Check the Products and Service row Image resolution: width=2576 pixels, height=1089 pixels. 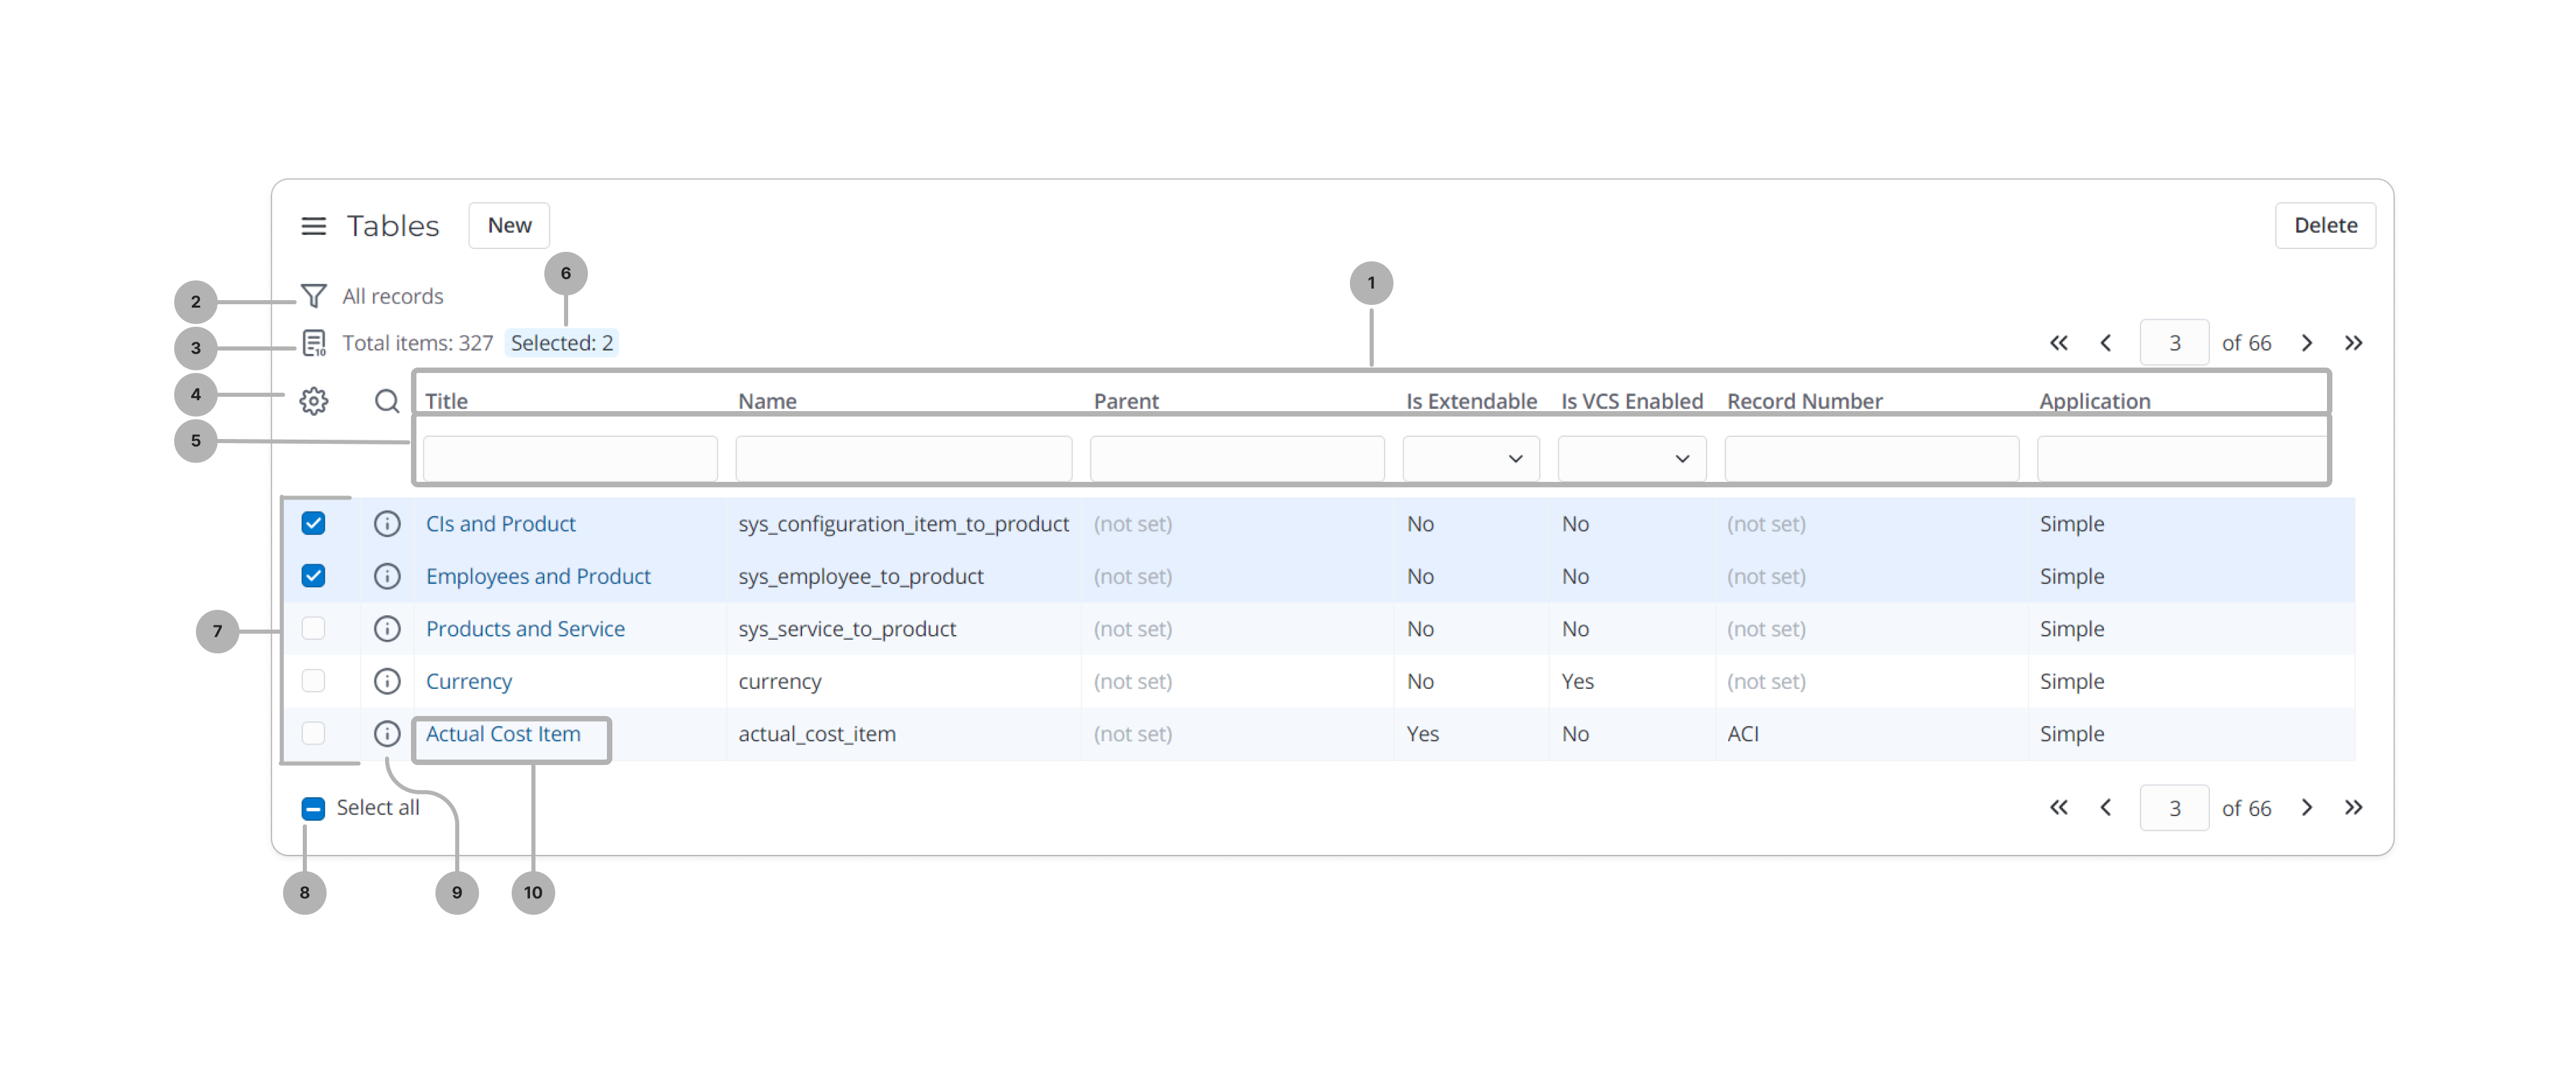point(313,629)
